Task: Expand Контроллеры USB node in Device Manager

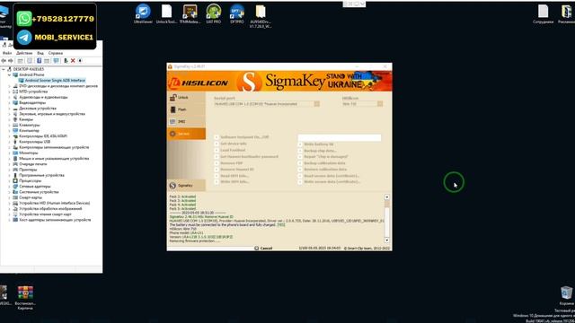Action: pyautogui.click(x=10, y=142)
